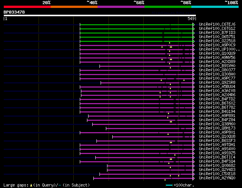This screenshot has width=242, height=188.
Task: Click the truncated UniRef100_UPI000.. label
Action: click(x=219, y=49)
